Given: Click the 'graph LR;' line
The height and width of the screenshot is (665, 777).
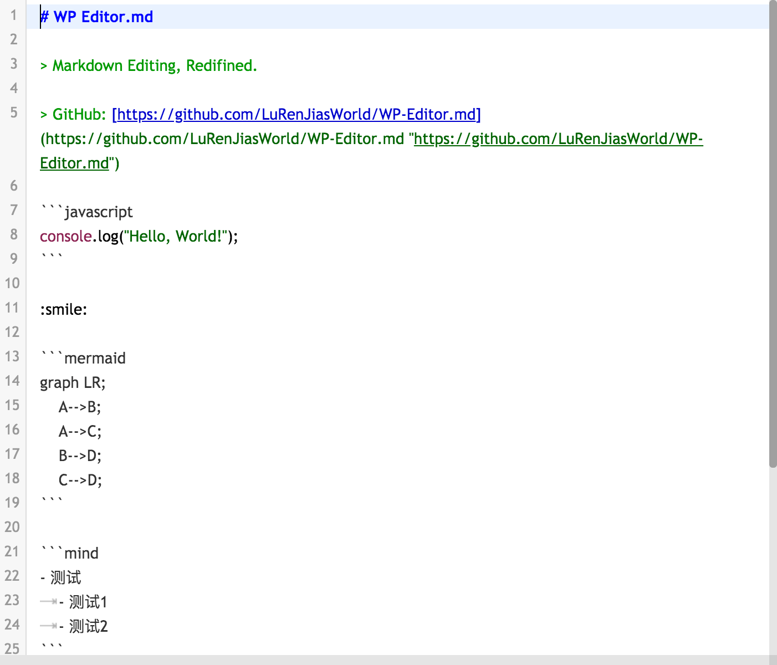Looking at the screenshot, I should [73, 382].
